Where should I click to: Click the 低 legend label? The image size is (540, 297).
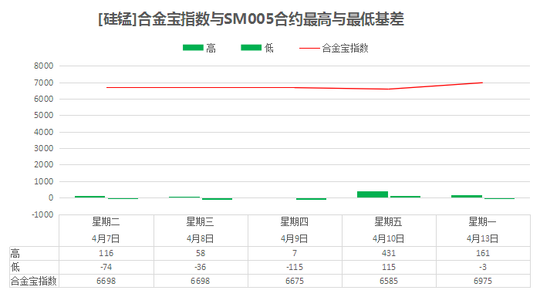[x=269, y=49]
